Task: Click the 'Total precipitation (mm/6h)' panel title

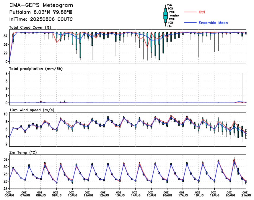Action: pyautogui.click(x=36, y=69)
